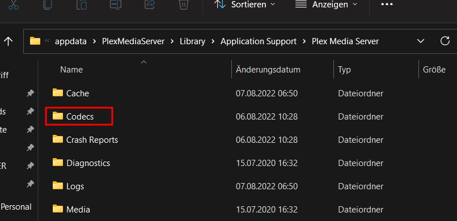Screen dimensions: 457x221
Task: Expand the address bar history chevron
Action: 421,41
